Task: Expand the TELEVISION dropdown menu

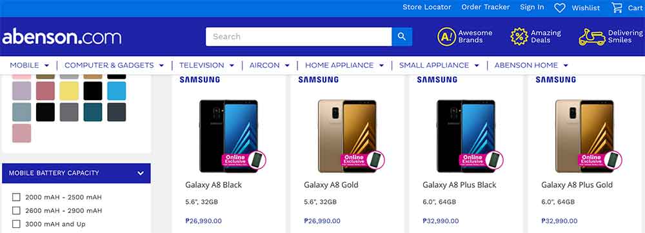Action: click(206, 65)
